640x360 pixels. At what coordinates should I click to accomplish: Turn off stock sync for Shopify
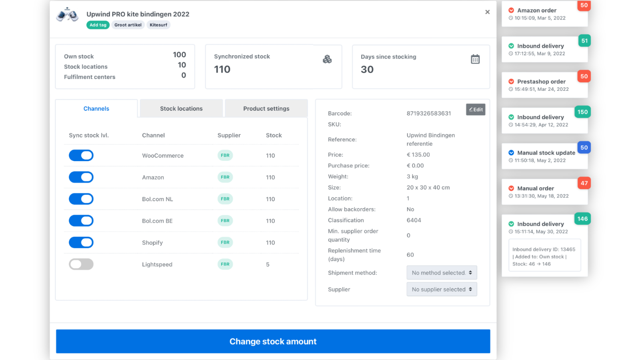(x=81, y=242)
